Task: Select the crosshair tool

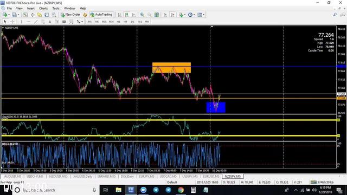Action: tap(12, 22)
